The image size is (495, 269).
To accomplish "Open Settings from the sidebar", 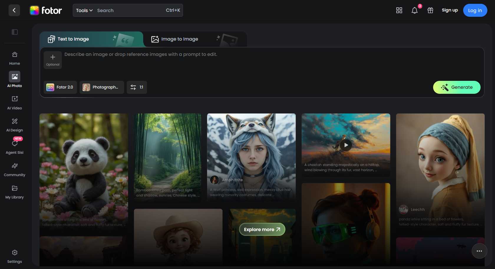I will point(14,255).
